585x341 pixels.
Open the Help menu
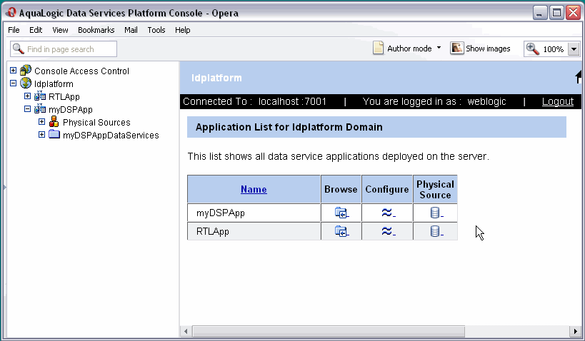(183, 30)
